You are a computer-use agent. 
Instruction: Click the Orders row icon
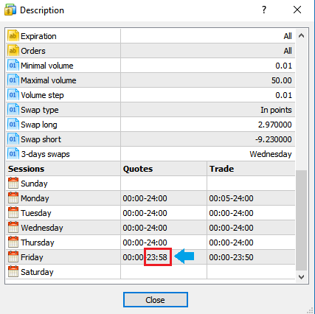pyautogui.click(x=13, y=51)
